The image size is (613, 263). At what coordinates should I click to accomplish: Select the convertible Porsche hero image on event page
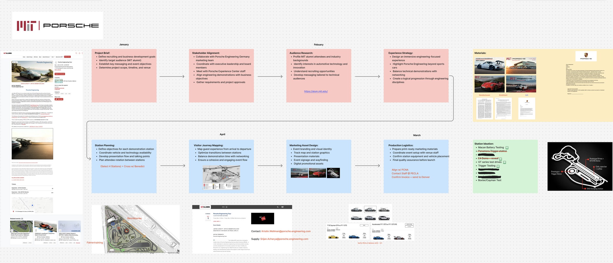pos(32,71)
